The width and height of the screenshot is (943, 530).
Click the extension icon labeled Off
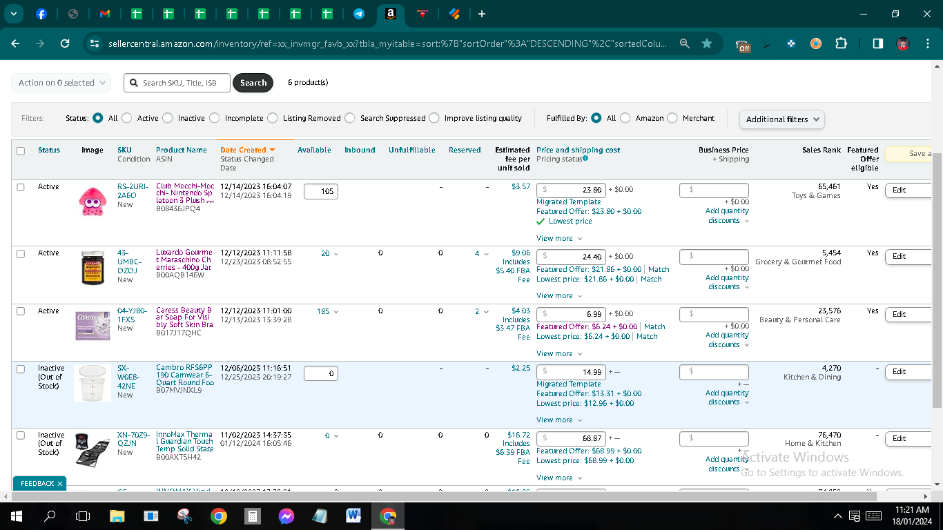pyautogui.click(x=743, y=46)
